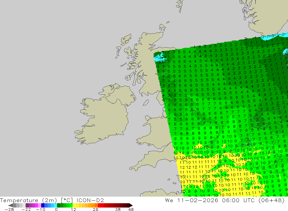Pick the dark blue swatch in the legend
The height and width of the screenshot is (211, 288).
(x=43, y=206)
